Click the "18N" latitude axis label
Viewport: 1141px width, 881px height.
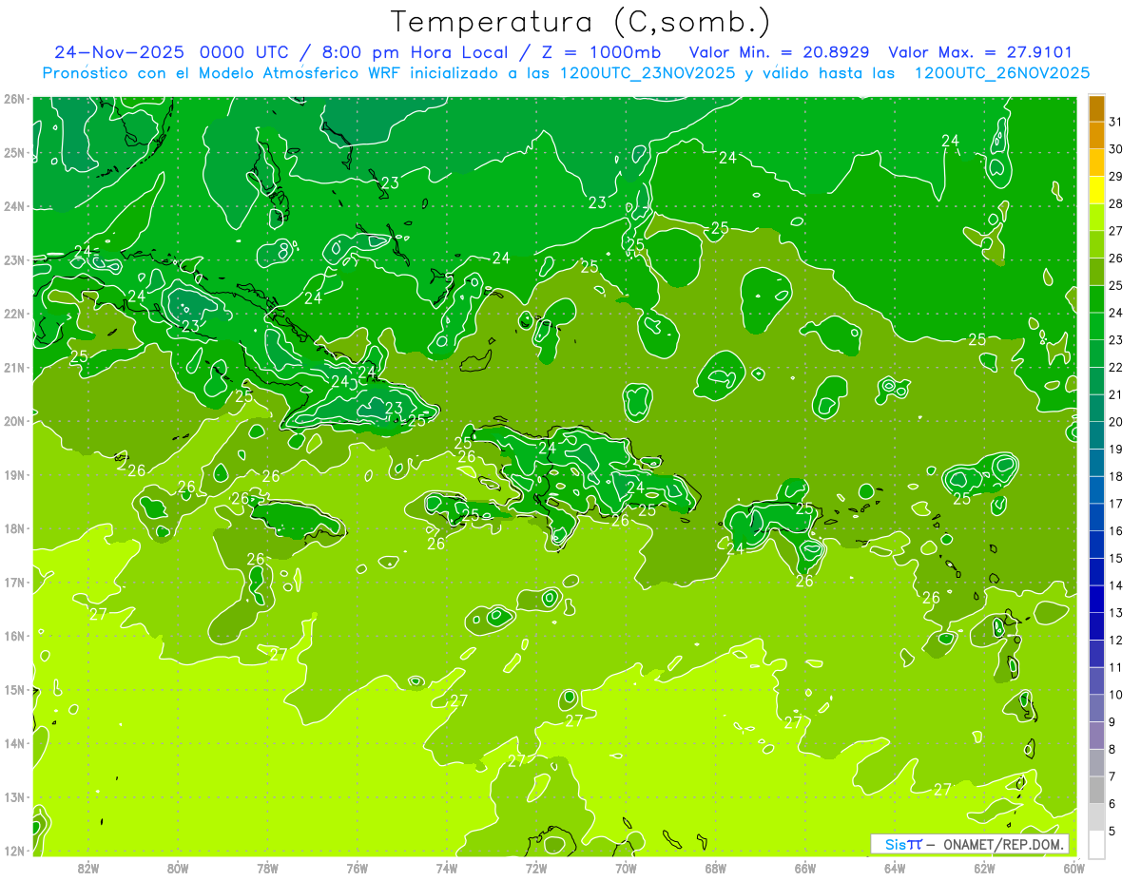pos(14,528)
